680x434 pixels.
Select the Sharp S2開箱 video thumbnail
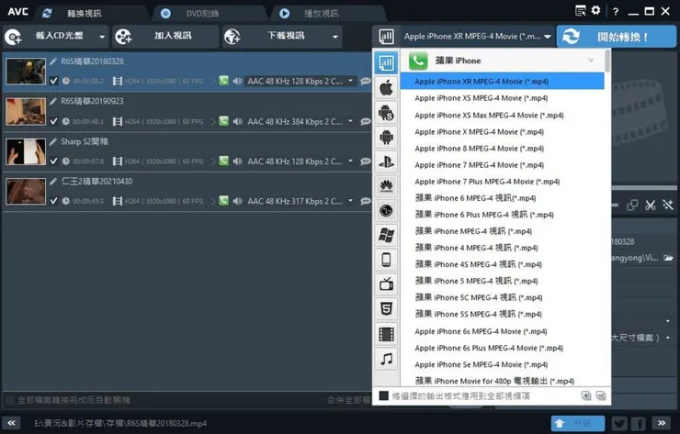26,151
